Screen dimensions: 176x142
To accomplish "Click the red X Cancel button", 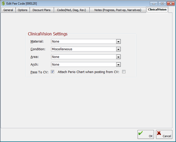I will pyautogui.click(x=164, y=134).
